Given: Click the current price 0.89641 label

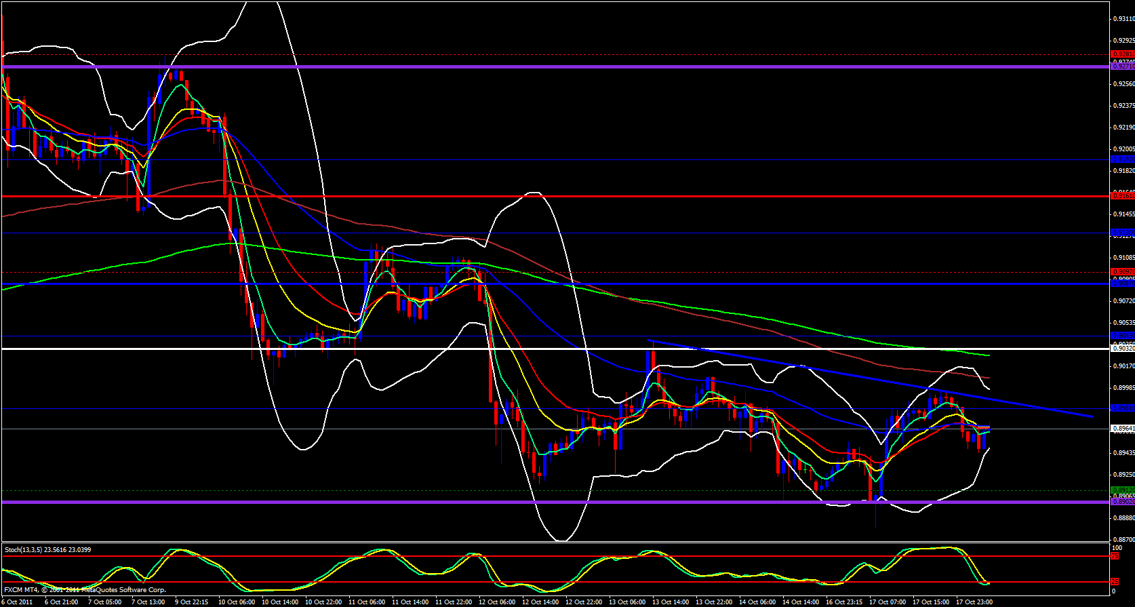Looking at the screenshot, I should tap(1123, 429).
